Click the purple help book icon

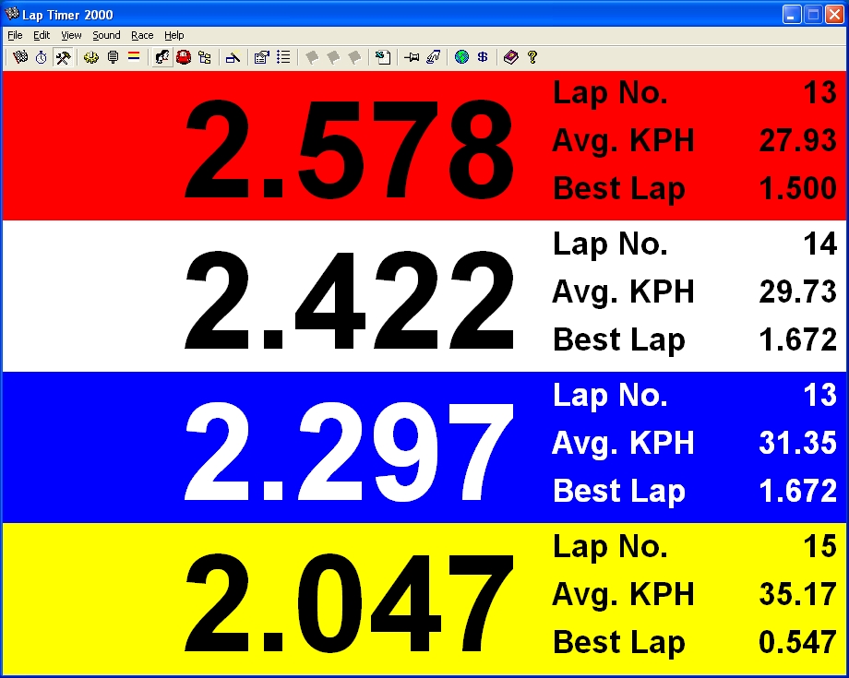click(x=510, y=57)
